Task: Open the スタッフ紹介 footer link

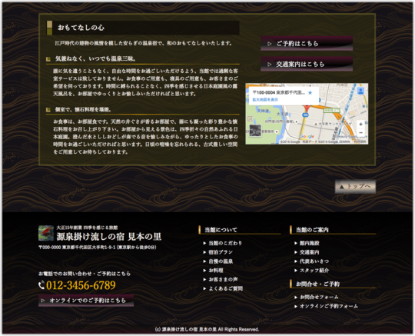Action: point(311,271)
